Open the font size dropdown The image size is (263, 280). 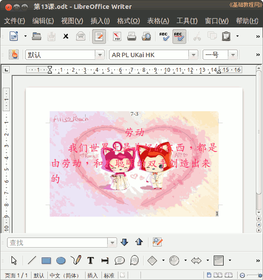(233, 55)
